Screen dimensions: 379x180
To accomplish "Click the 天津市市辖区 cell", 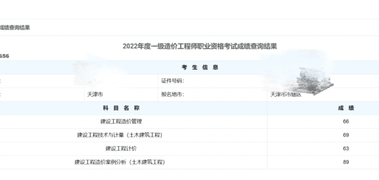I will coord(286,94).
